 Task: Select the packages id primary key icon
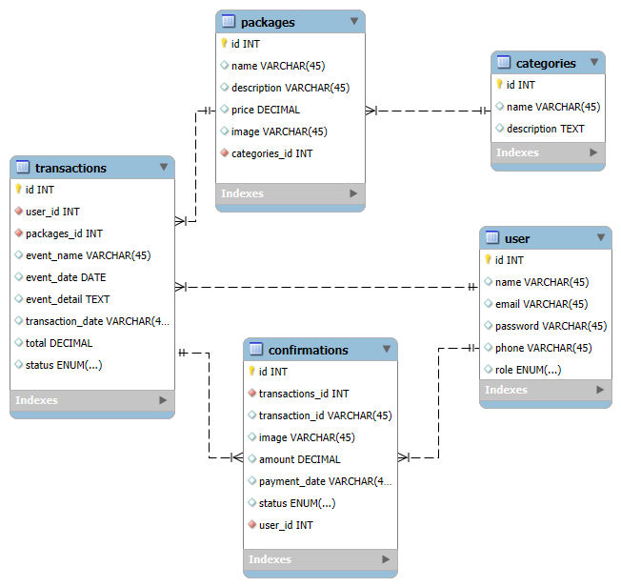pos(224,43)
